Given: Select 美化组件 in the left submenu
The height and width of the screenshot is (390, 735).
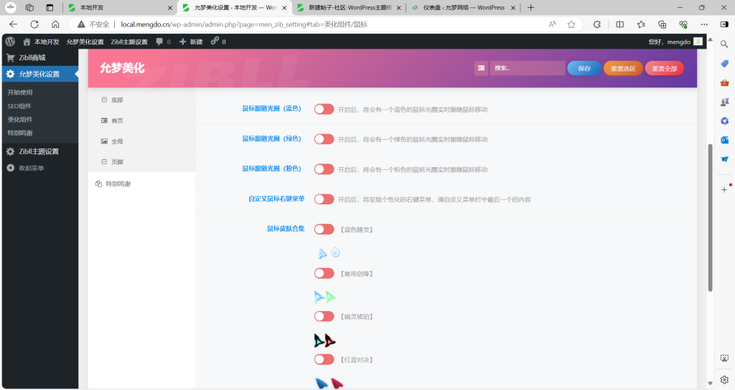Looking at the screenshot, I should [x=19, y=119].
